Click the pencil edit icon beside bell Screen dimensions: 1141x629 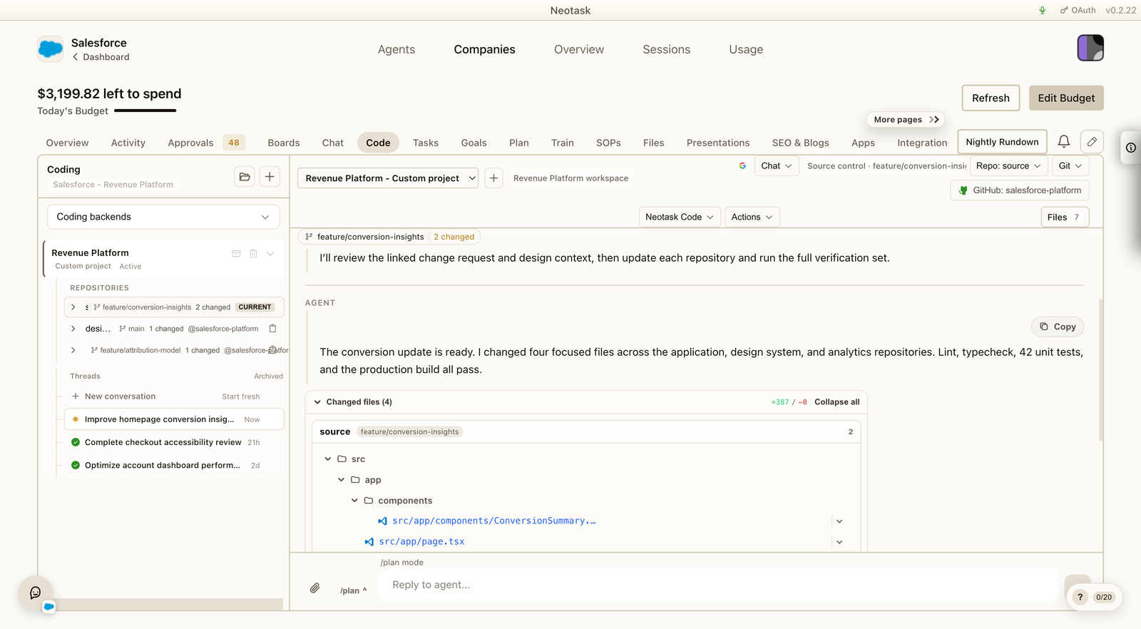click(1092, 142)
